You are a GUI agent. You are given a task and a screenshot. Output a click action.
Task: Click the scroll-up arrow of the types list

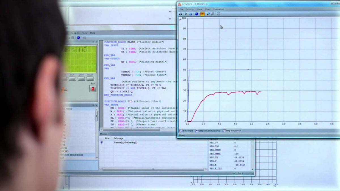pos(97,109)
